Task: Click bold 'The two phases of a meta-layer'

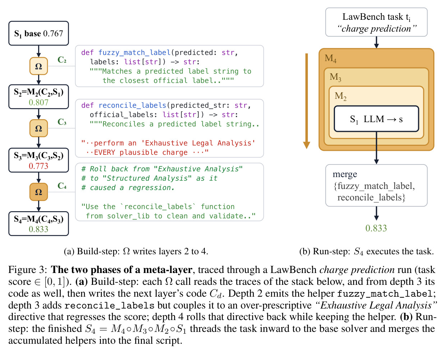Action: tap(122, 270)
